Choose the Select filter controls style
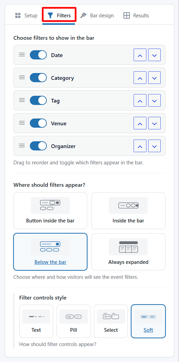Image resolution: width=179 pixels, height=362 pixels. coord(111,321)
